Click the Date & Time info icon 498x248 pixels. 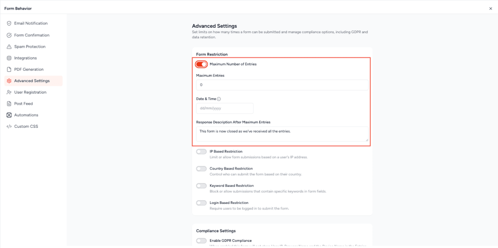tap(219, 99)
